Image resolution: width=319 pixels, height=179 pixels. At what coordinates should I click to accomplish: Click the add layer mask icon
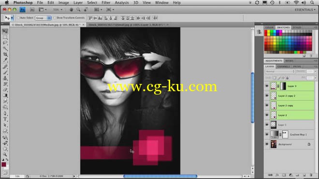(284, 175)
